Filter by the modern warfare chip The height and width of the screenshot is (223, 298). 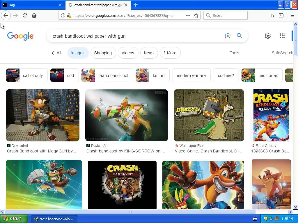(191, 75)
